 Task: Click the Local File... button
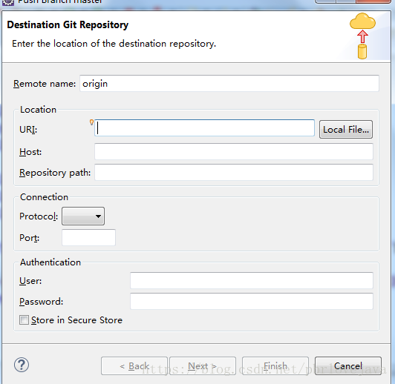pos(346,130)
